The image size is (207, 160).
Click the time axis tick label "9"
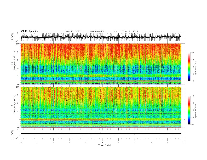point(167,142)
